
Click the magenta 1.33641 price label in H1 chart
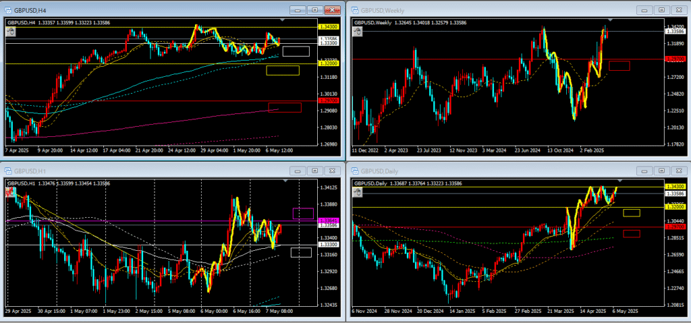point(329,221)
